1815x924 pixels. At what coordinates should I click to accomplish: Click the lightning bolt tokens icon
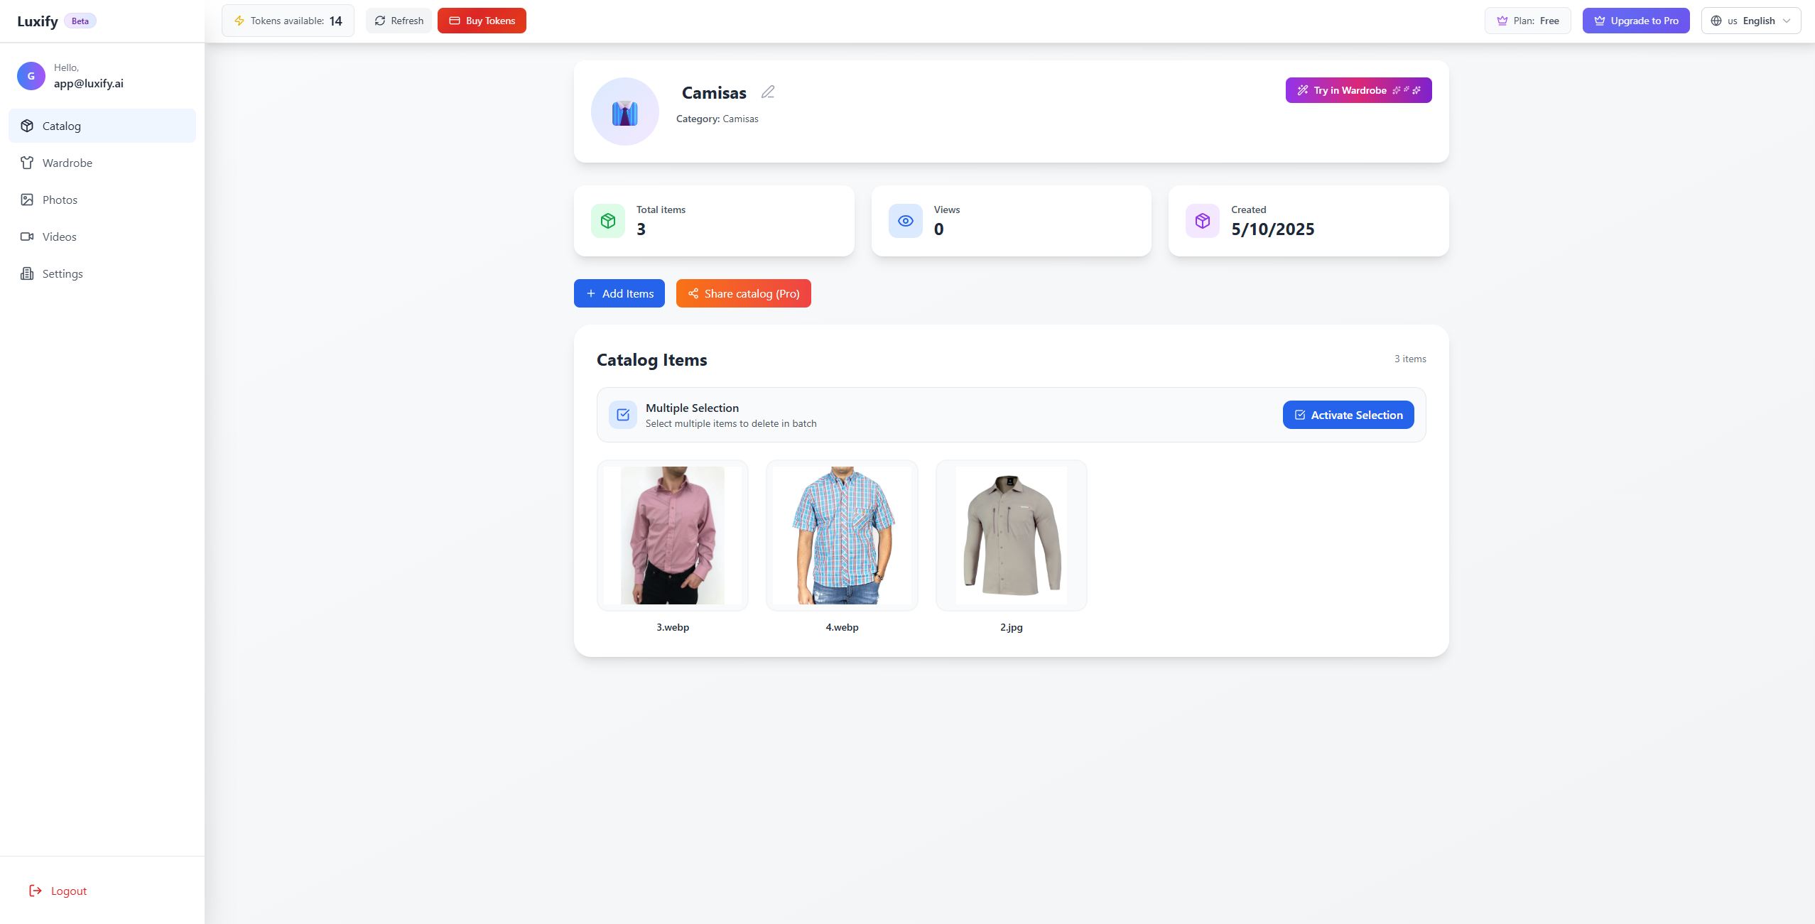coord(239,21)
